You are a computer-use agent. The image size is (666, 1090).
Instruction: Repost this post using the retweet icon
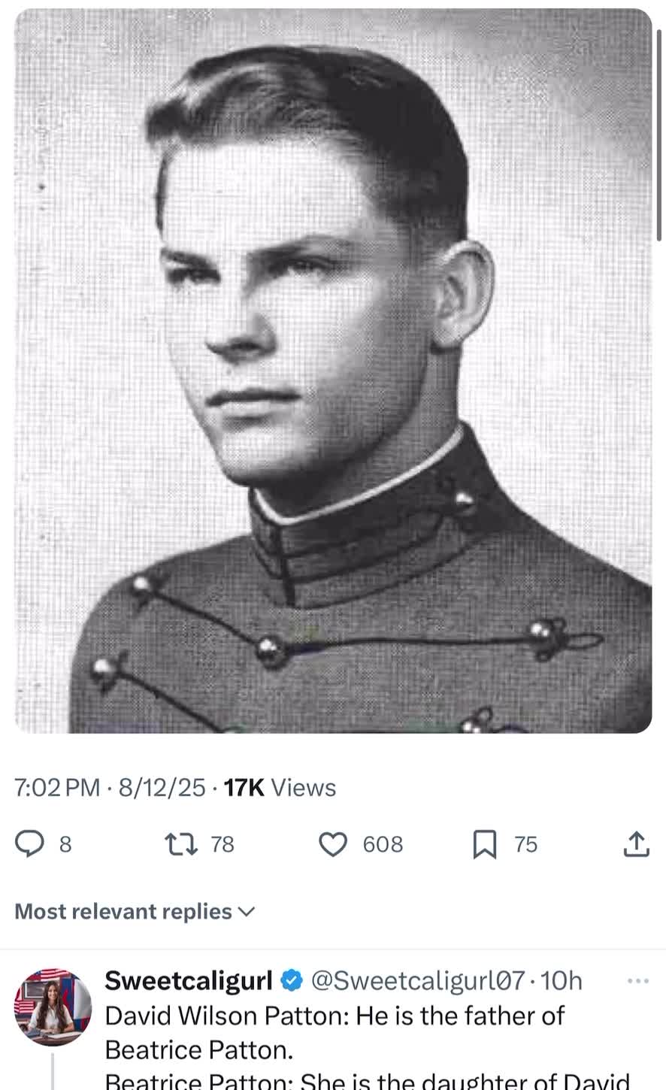coord(181,844)
